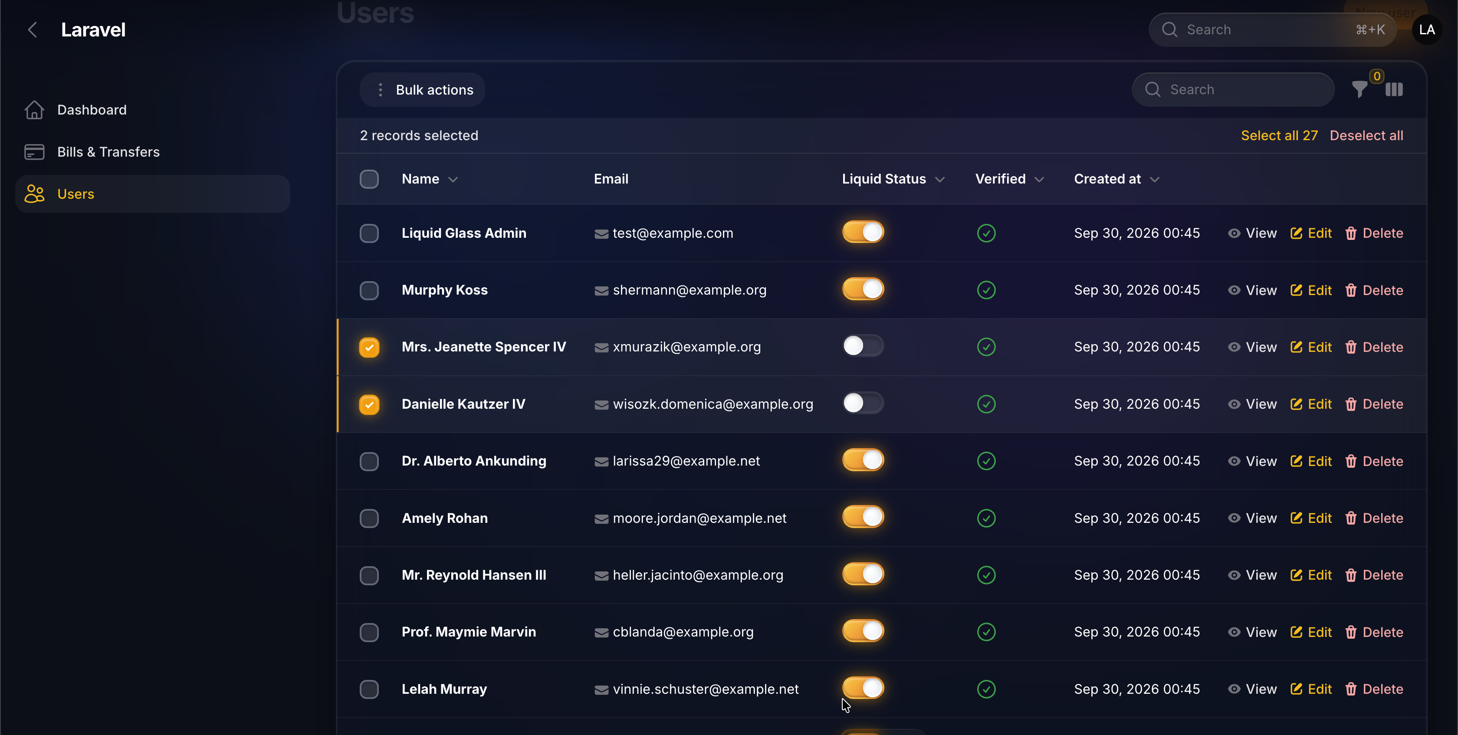Click Edit for Liquid Glass Admin

[x=1311, y=233]
